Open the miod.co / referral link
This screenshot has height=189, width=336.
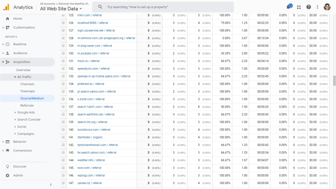tap(89, 61)
